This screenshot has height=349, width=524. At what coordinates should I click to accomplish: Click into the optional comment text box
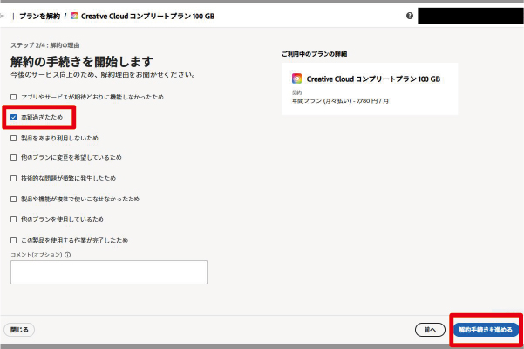(109, 272)
